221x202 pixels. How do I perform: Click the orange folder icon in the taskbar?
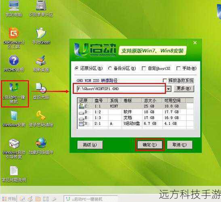pyautogui.click(x=38, y=199)
